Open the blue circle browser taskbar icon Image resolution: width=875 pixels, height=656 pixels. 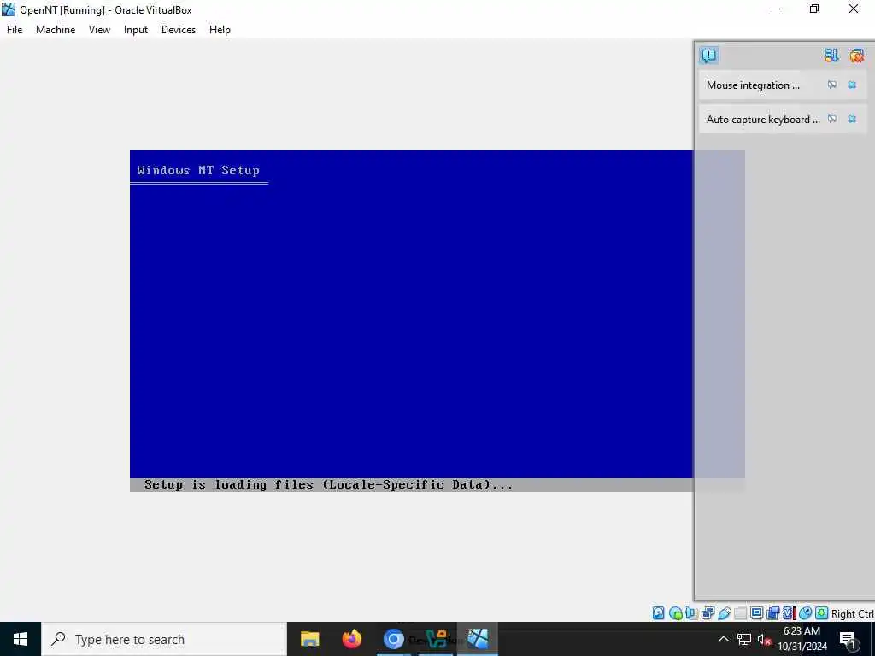pyautogui.click(x=393, y=639)
